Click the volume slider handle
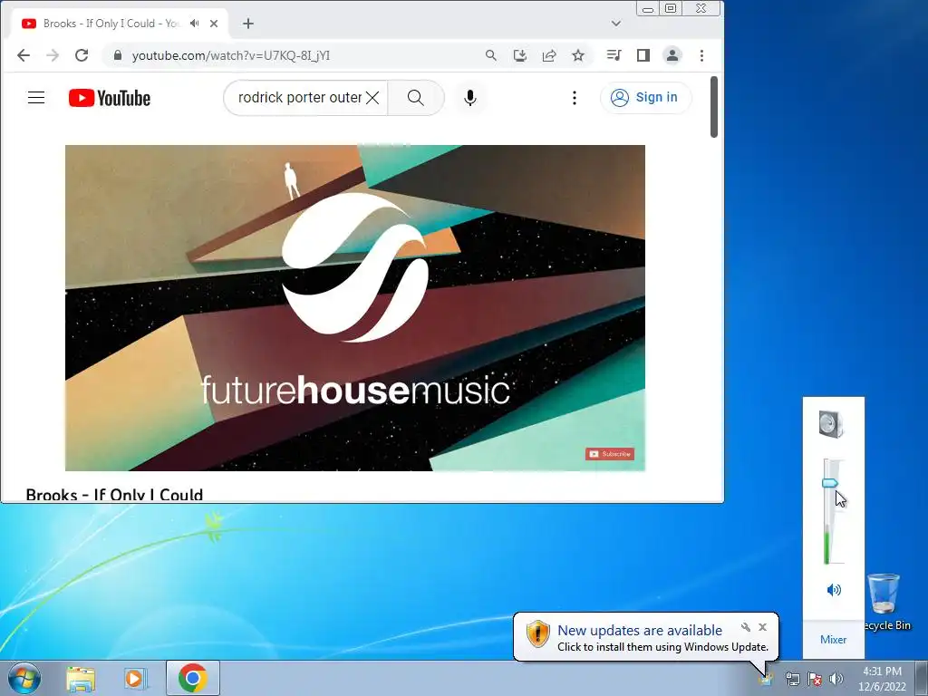This screenshot has height=696, width=928. pos(830,484)
